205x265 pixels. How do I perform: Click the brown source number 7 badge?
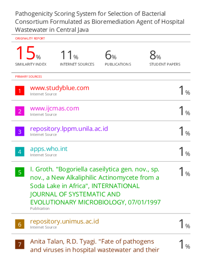click(x=20, y=245)
